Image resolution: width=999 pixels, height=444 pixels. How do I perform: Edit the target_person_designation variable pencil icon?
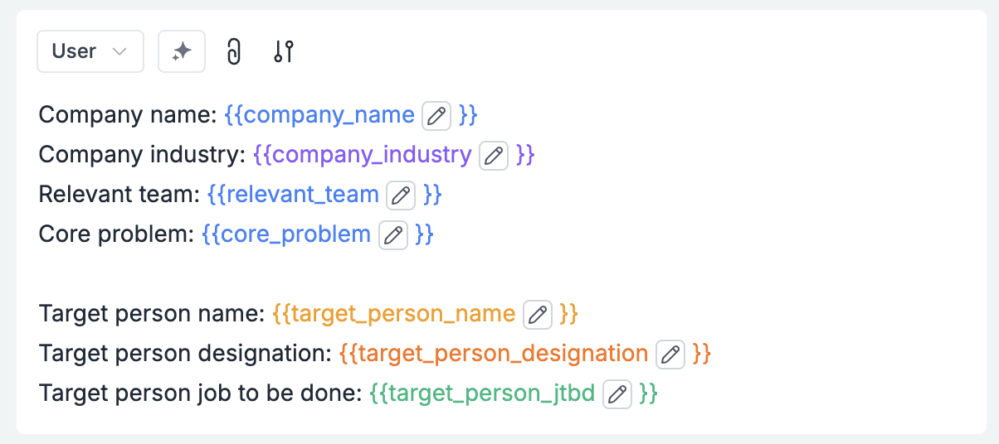tap(670, 354)
